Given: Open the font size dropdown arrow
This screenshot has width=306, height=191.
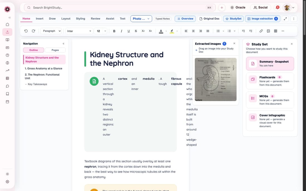Looking at the screenshot, I should [105, 31].
